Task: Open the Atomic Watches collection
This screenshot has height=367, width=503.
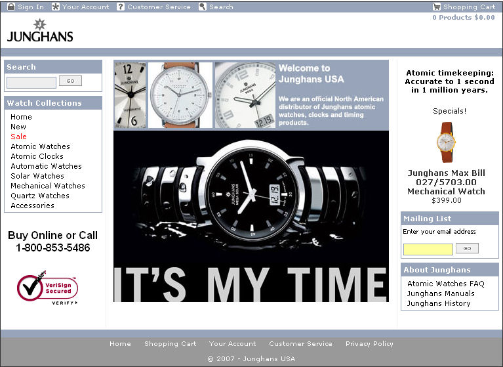Action: pyautogui.click(x=40, y=146)
